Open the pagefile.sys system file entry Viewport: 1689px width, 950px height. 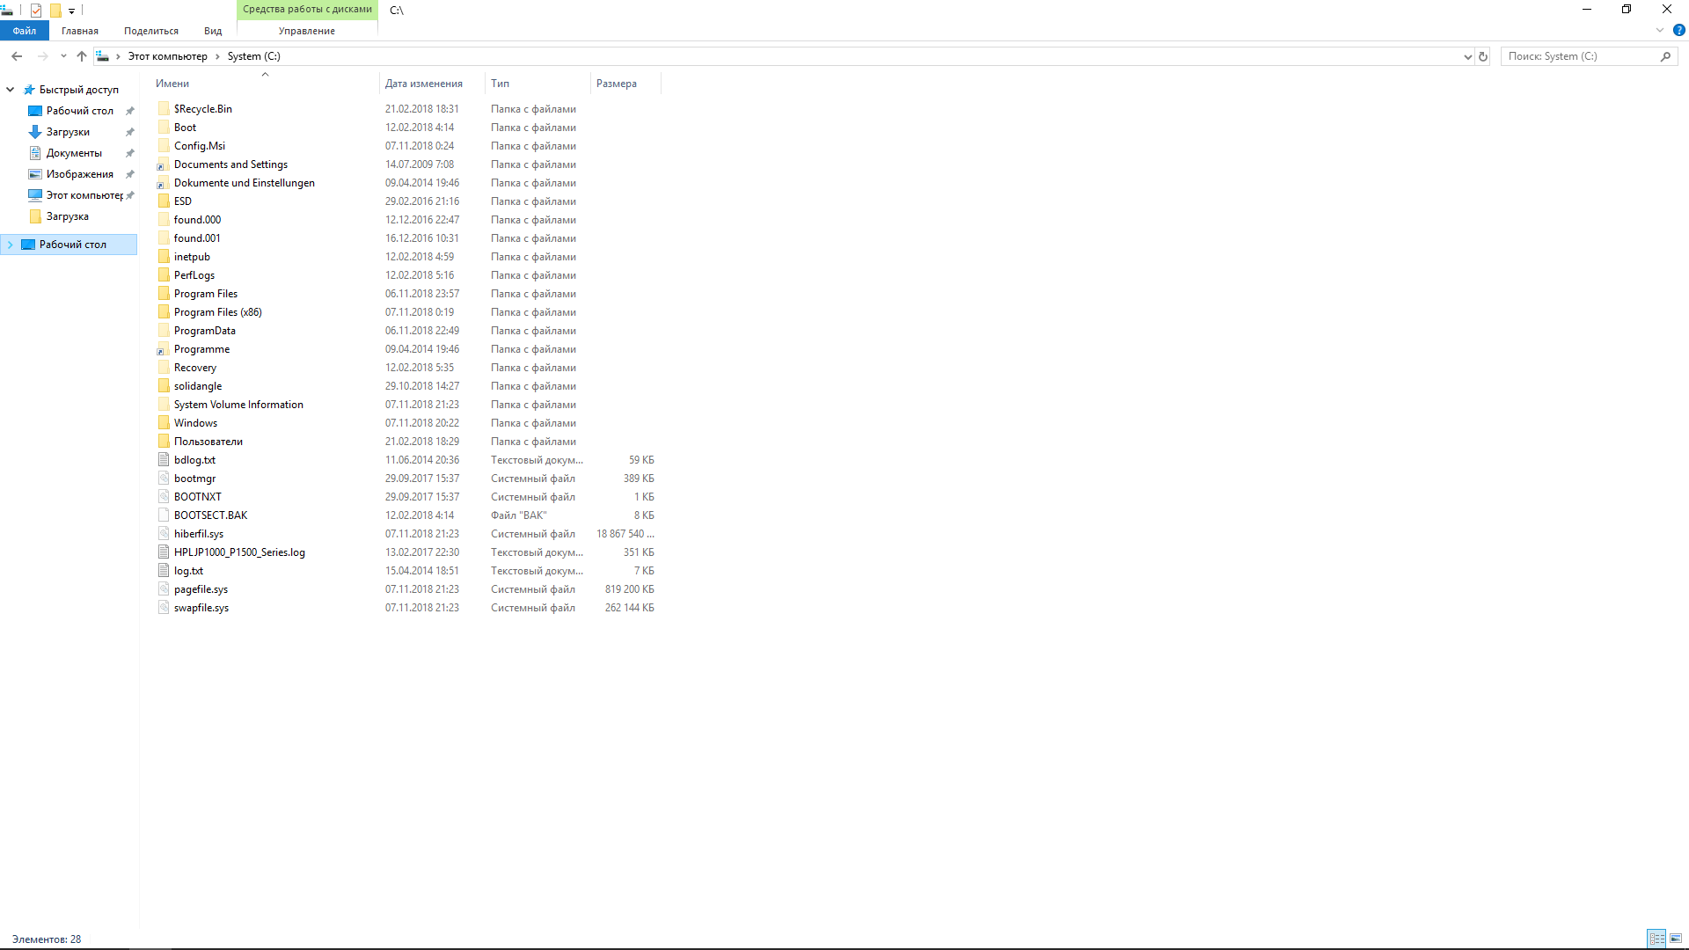tap(201, 588)
